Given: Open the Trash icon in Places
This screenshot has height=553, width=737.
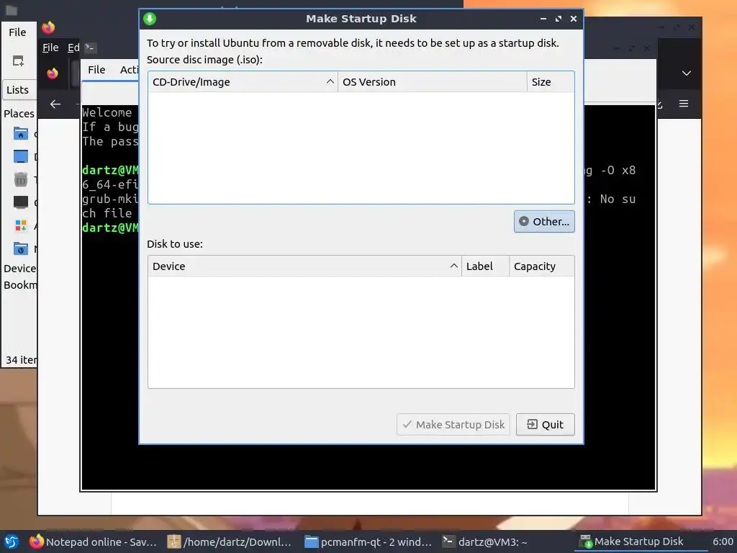Looking at the screenshot, I should coord(21,179).
